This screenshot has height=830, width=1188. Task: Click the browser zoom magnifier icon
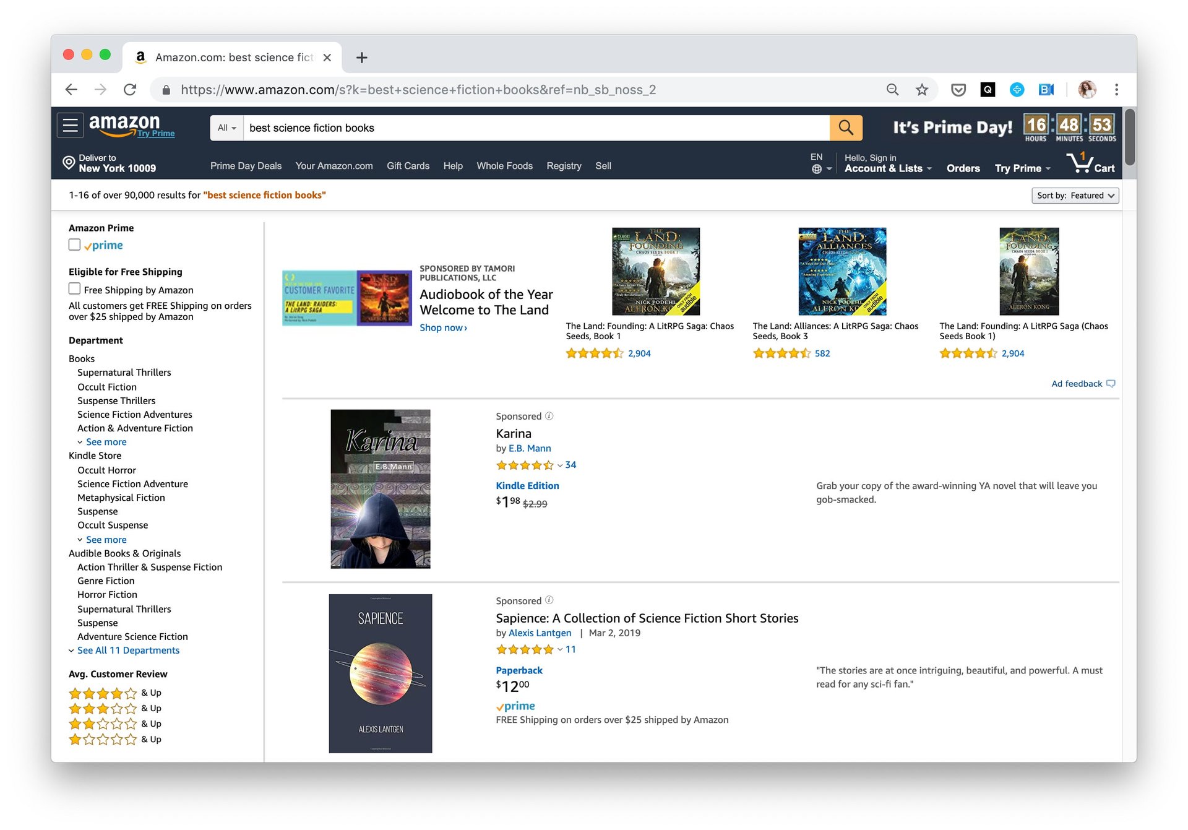point(892,90)
